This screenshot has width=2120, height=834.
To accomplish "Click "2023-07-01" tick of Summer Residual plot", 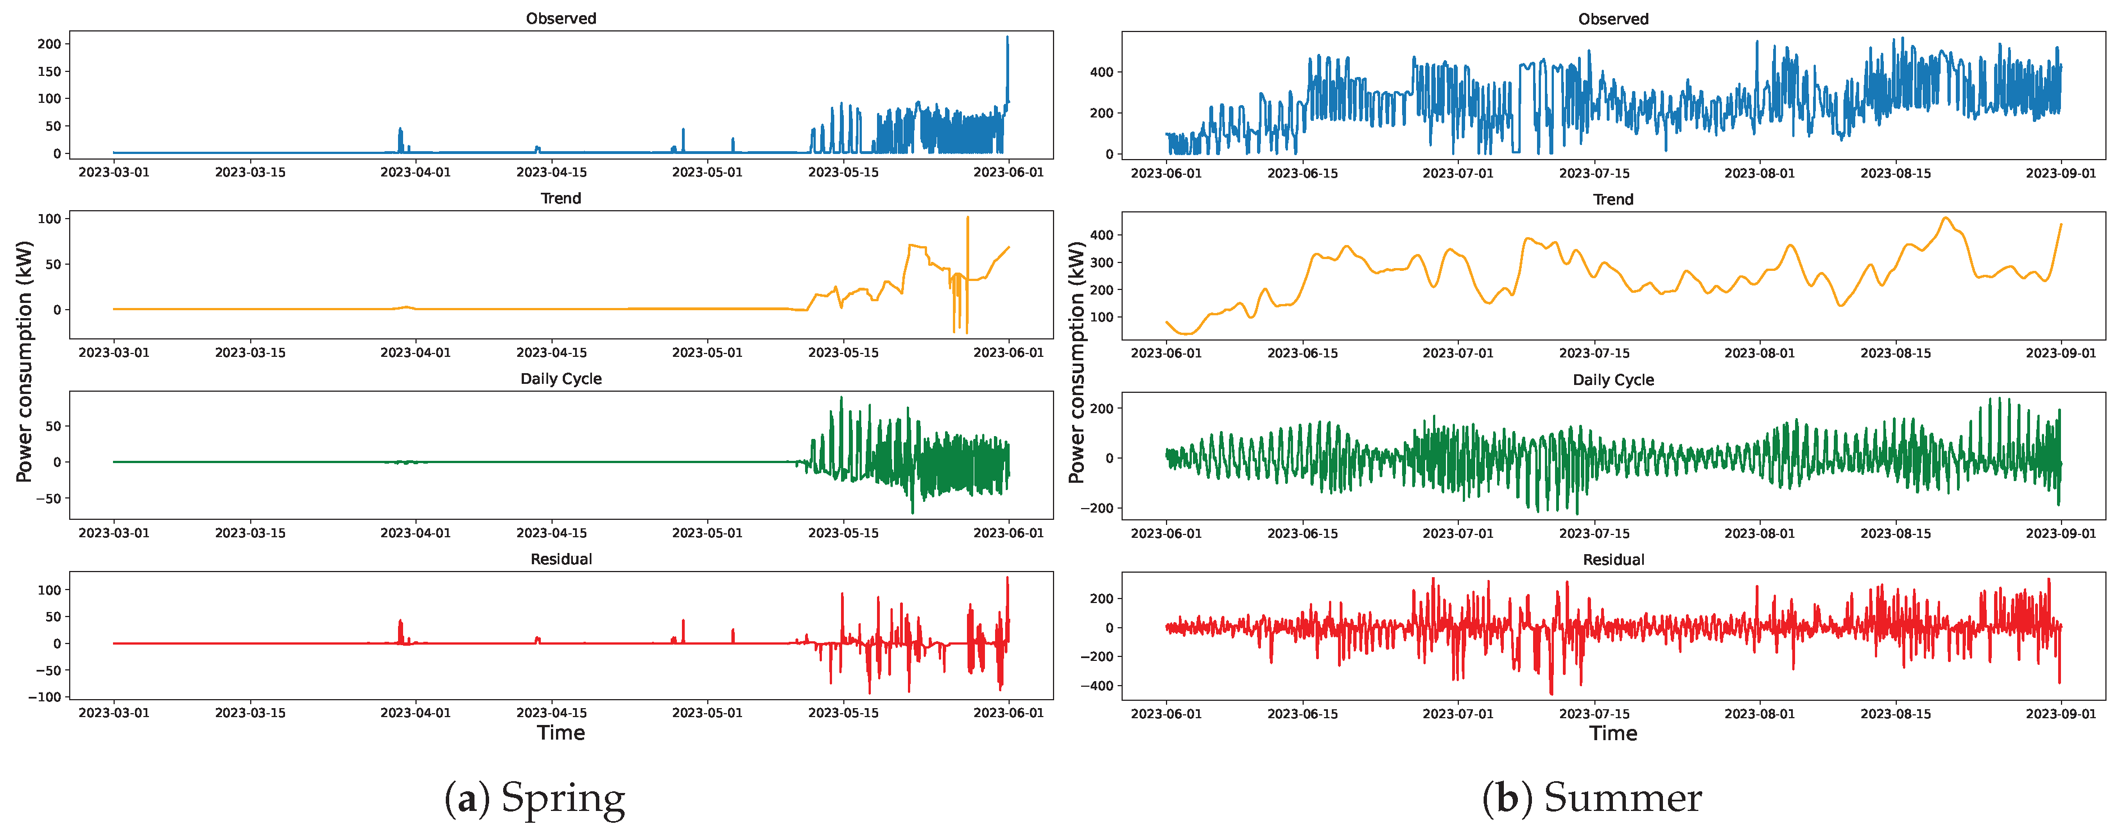I will tap(1458, 713).
